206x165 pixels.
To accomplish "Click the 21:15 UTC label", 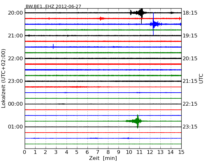I will click(190, 81).
